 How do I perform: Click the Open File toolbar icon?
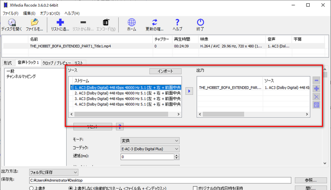pyautogui.click(x=34, y=24)
